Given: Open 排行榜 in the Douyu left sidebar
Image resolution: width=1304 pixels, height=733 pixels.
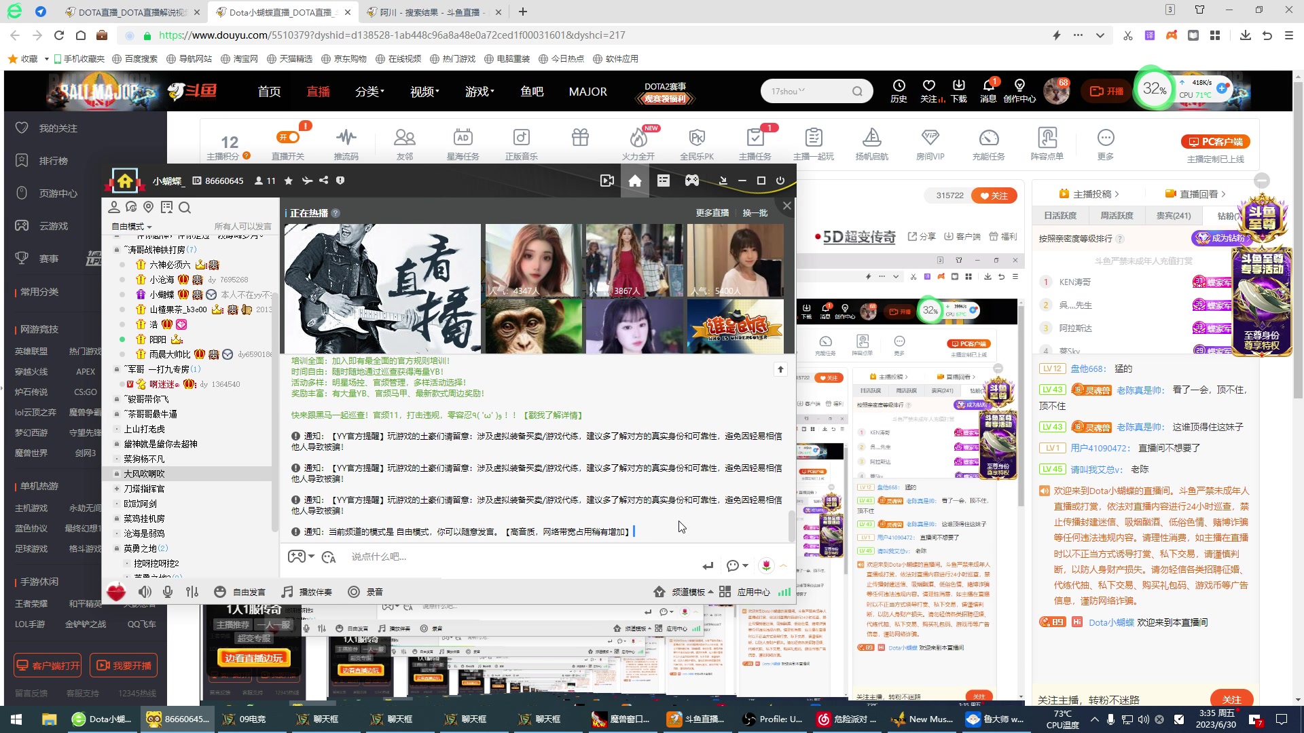Looking at the screenshot, I should point(53,161).
